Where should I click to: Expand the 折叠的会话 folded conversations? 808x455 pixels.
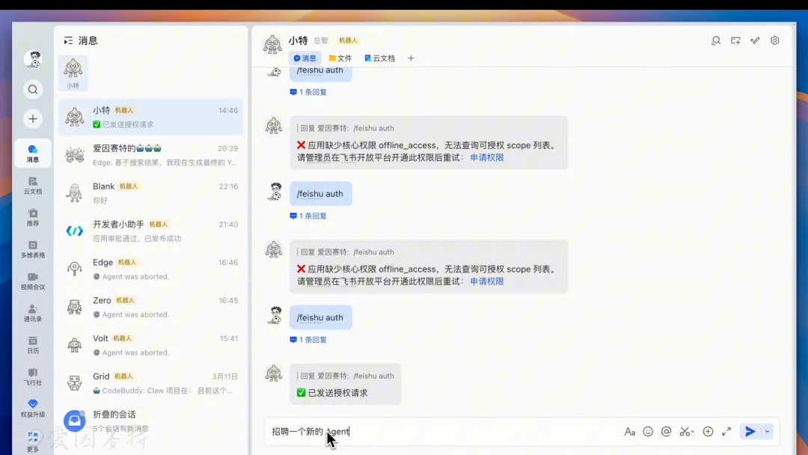[150, 421]
